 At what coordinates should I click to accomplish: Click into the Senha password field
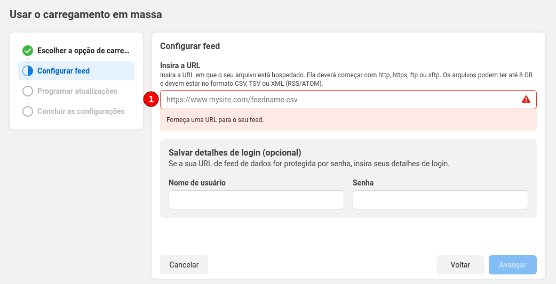point(440,200)
